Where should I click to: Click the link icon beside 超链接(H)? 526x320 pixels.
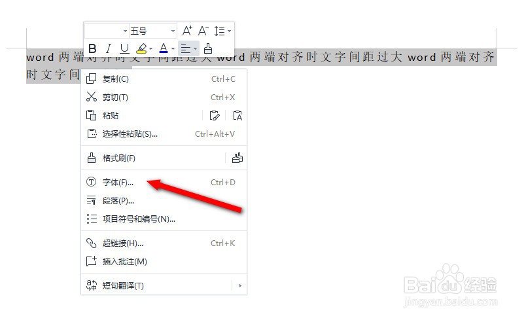(x=91, y=243)
